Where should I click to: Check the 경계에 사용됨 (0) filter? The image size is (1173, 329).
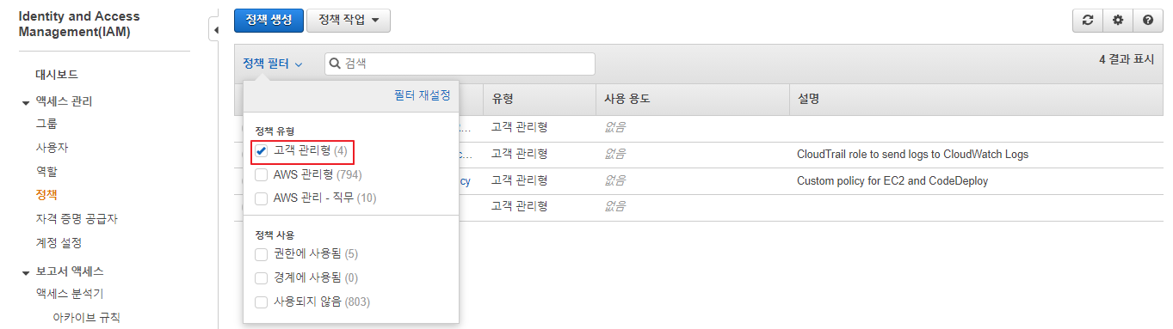point(262,278)
